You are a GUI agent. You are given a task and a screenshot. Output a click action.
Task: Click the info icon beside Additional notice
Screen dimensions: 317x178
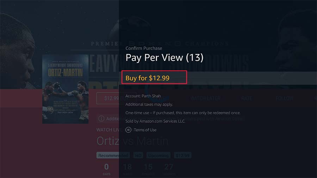pyautogui.click(x=101, y=119)
